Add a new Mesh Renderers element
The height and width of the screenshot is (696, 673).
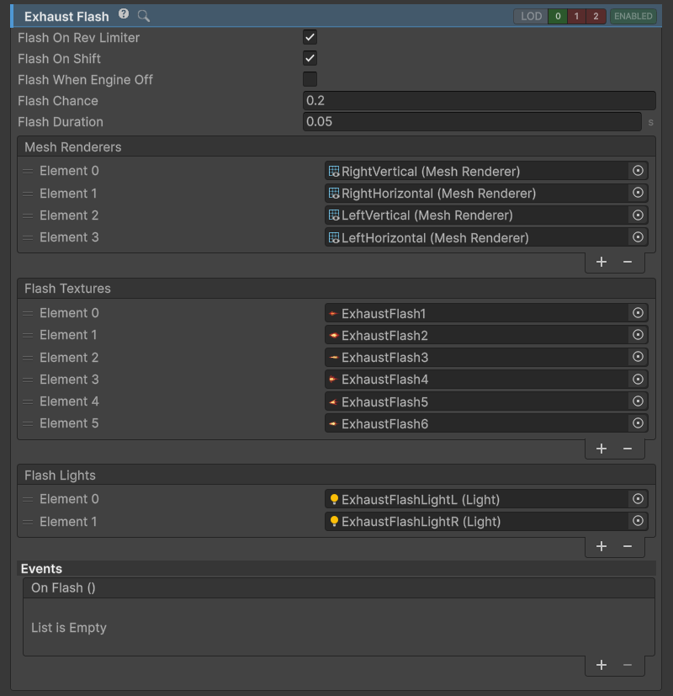(x=601, y=262)
